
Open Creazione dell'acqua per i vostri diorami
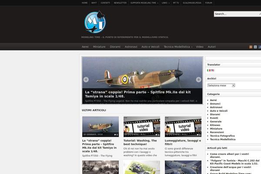pyautogui.click(x=231, y=168)
